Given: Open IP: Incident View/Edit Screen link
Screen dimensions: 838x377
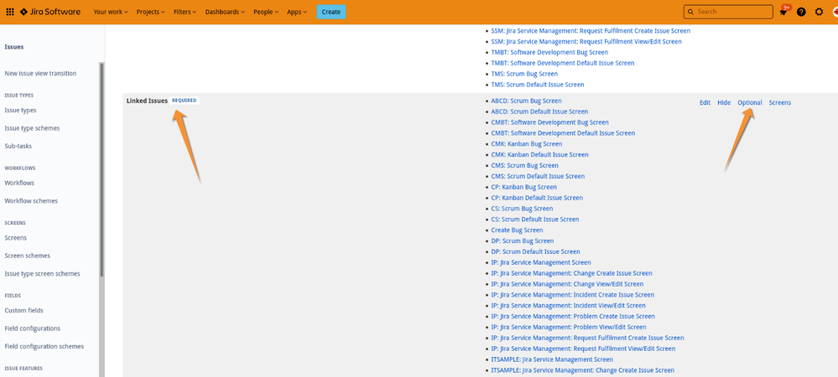Looking at the screenshot, I should 568,306.
